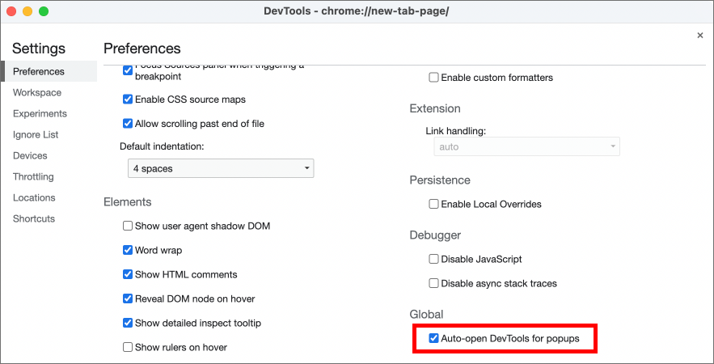The height and width of the screenshot is (364, 714).
Task: Disable Enable CSS source maps checkbox
Action: tap(128, 99)
